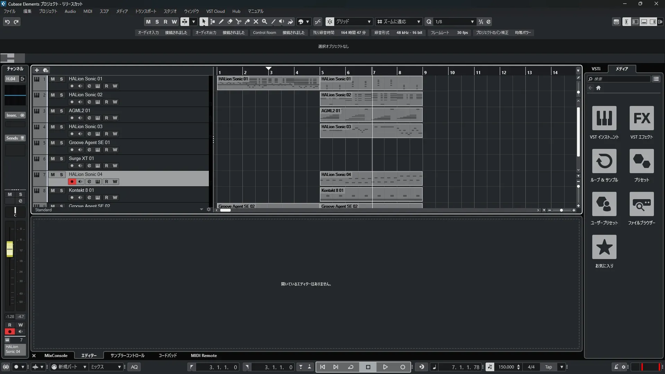
Task: Disable record enable on HALion Sonic 04
Action: [72, 181]
